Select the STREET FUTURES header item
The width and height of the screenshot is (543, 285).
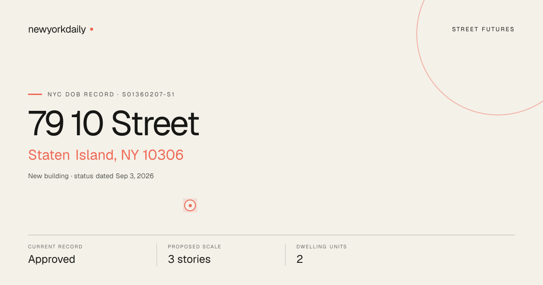483,29
